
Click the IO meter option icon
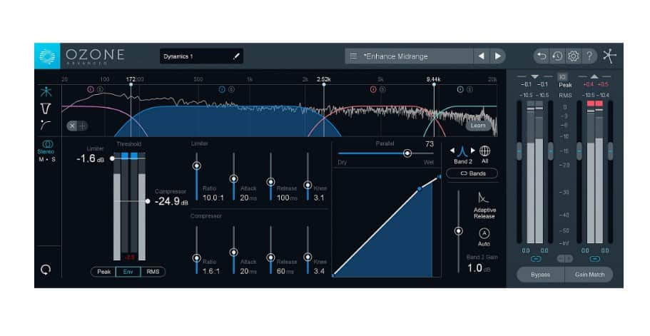point(562,77)
